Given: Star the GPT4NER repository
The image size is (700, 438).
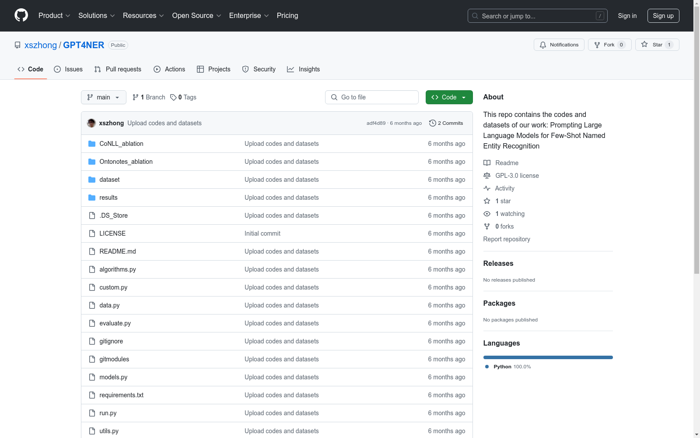Looking at the screenshot, I should 657,45.
